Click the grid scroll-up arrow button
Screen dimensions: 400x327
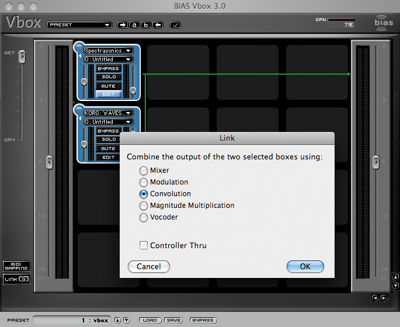[x=395, y=277]
